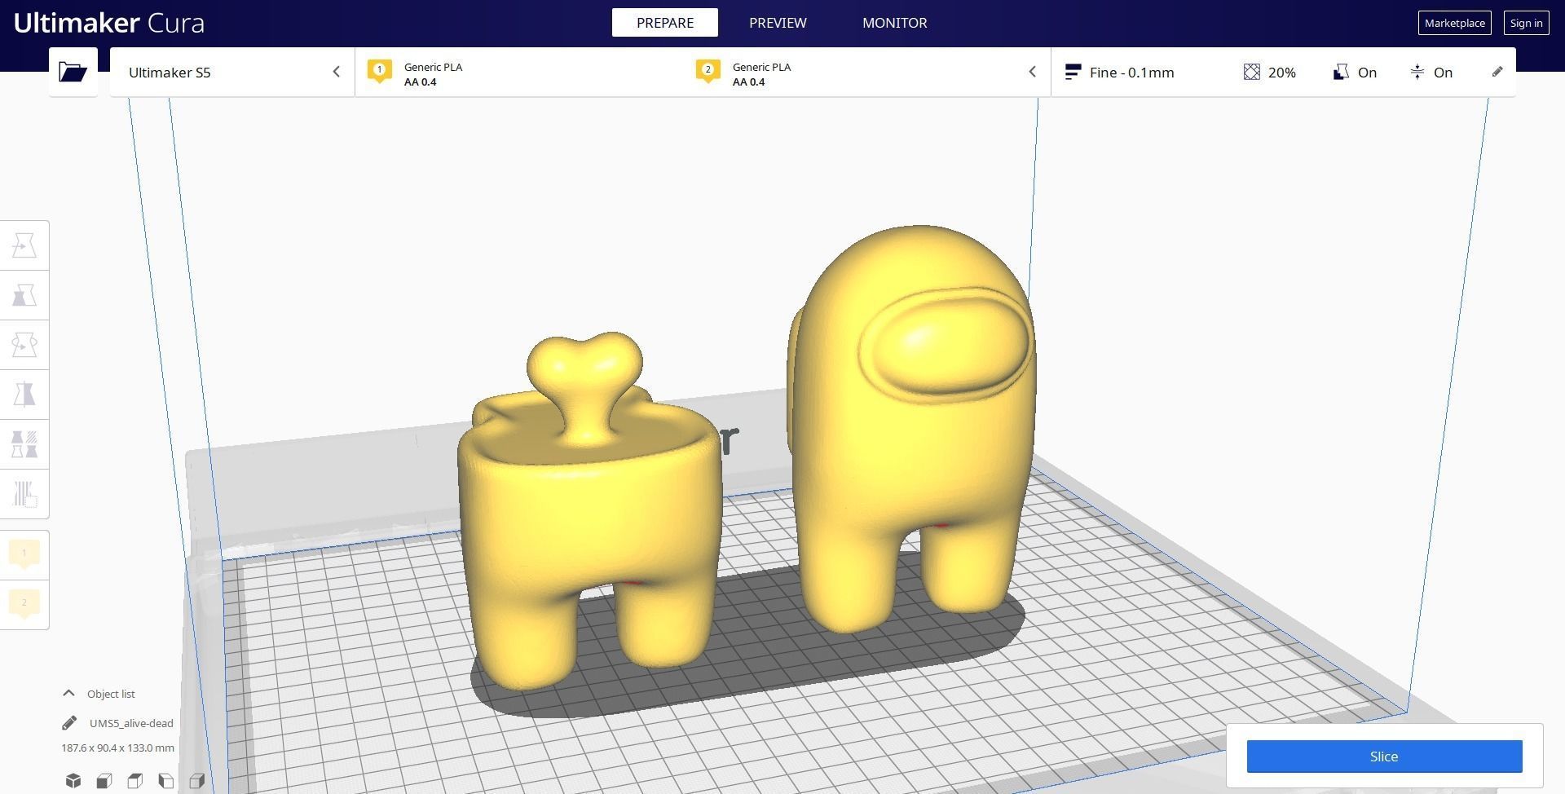Click the support On icon

(x=1341, y=72)
